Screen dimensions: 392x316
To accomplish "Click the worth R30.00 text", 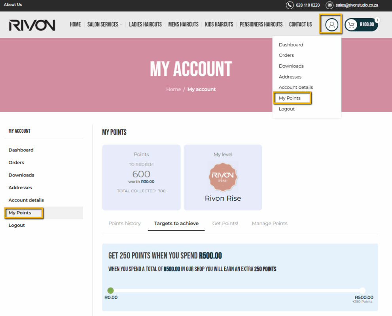I will [x=141, y=181].
